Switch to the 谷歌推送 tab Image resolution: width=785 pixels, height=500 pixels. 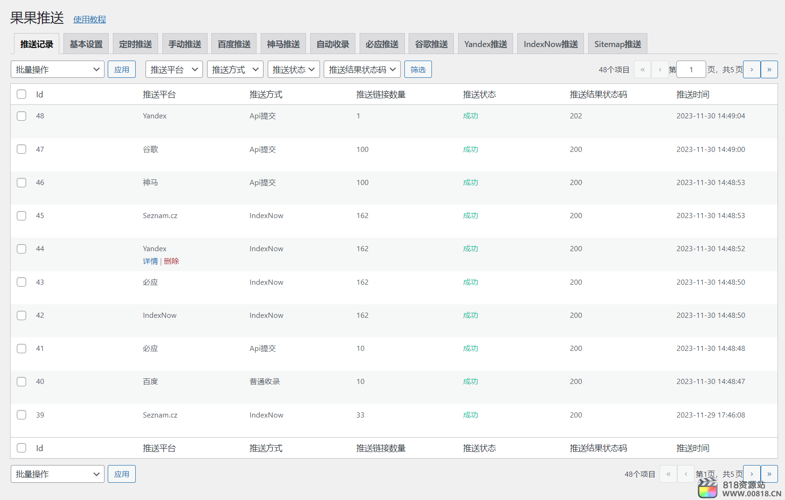[x=431, y=44]
